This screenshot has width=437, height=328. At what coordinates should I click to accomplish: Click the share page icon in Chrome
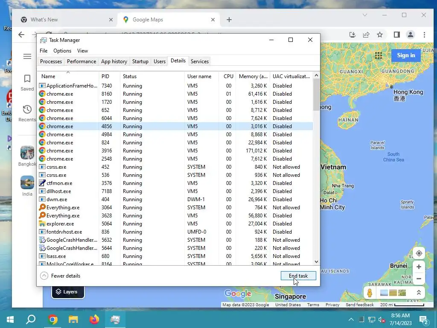[x=366, y=35]
